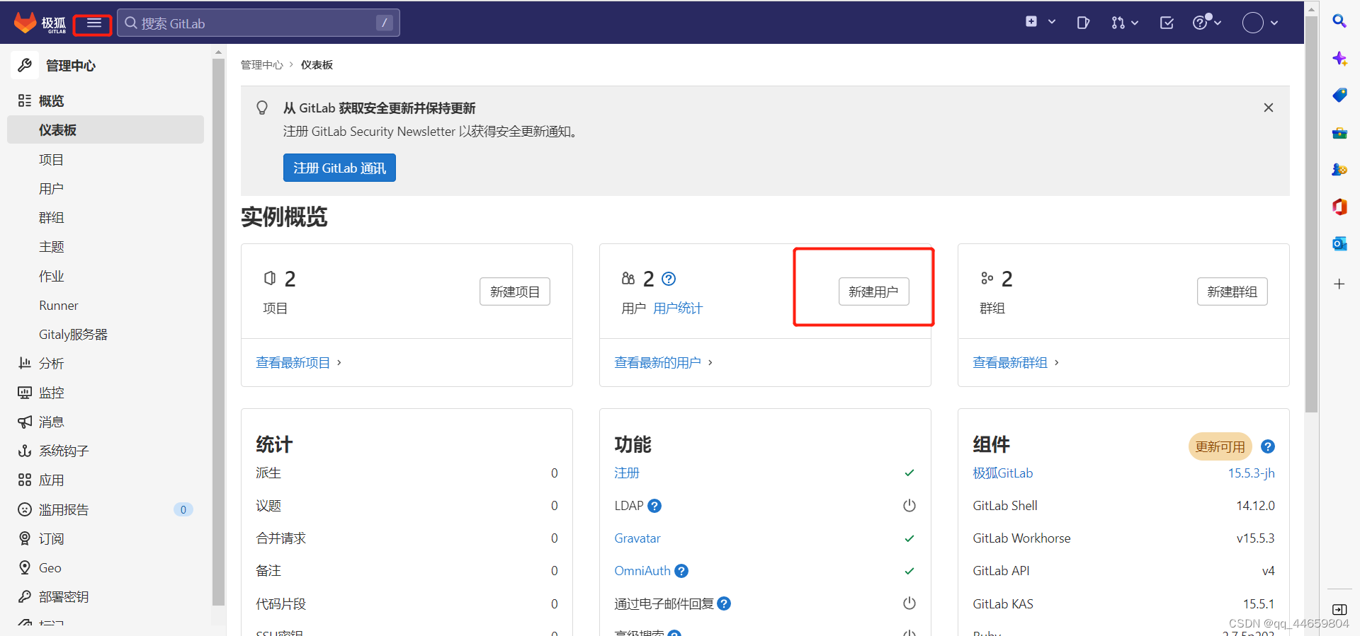Click the help icon beside user count

point(669,279)
